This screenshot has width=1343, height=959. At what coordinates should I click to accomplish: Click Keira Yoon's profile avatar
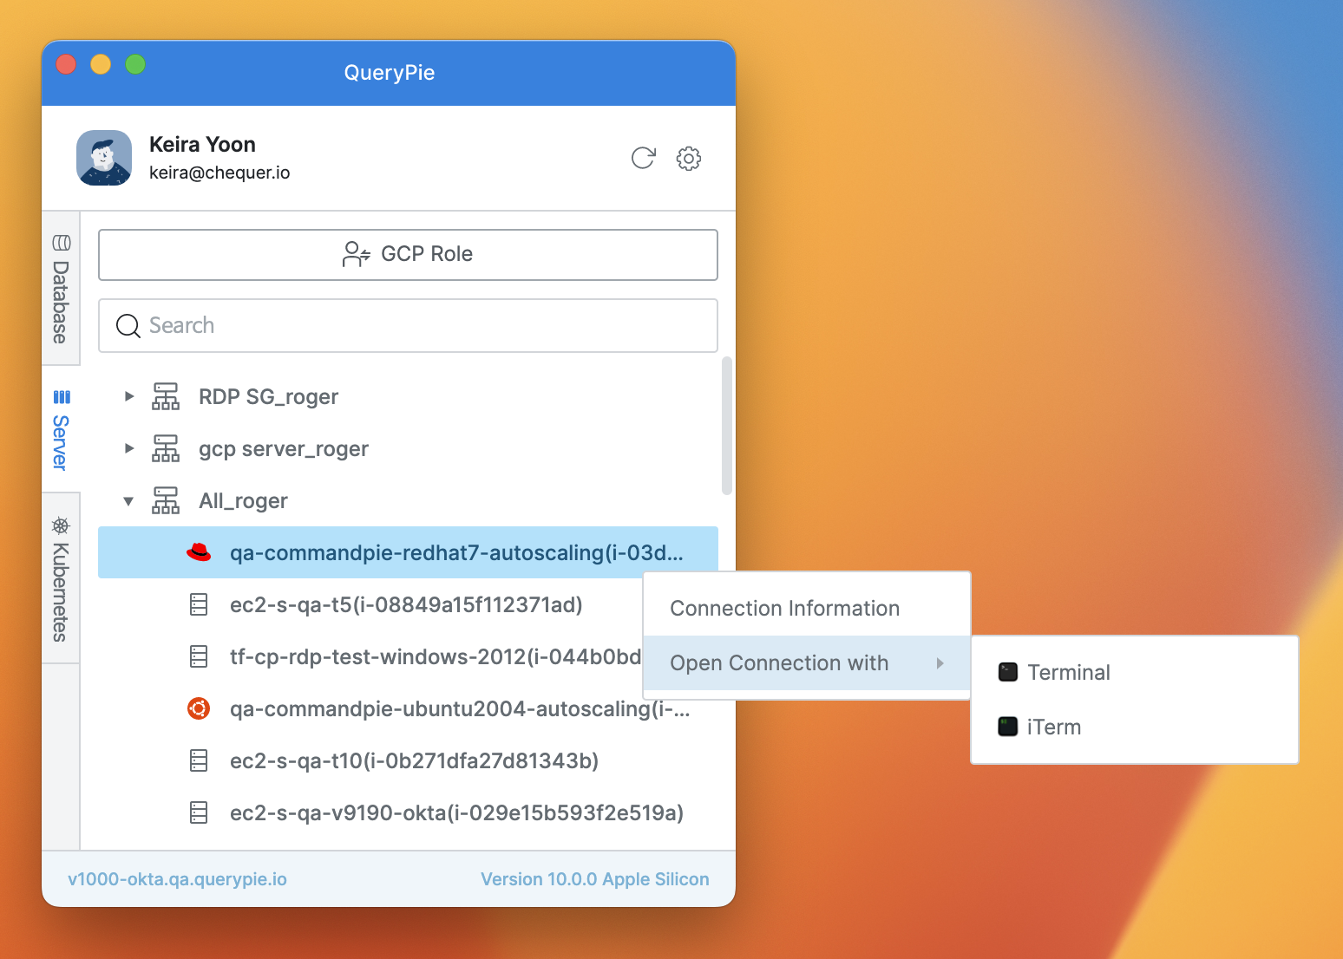tap(104, 158)
